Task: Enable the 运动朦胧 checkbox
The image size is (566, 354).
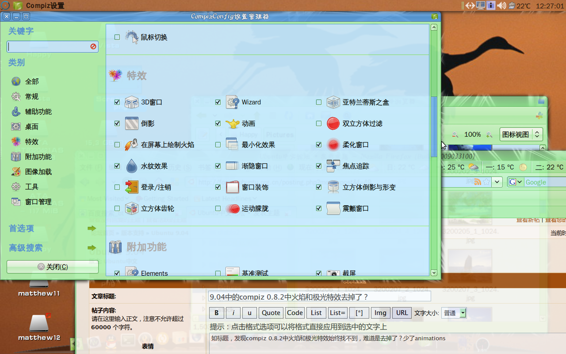Action: [x=218, y=208]
